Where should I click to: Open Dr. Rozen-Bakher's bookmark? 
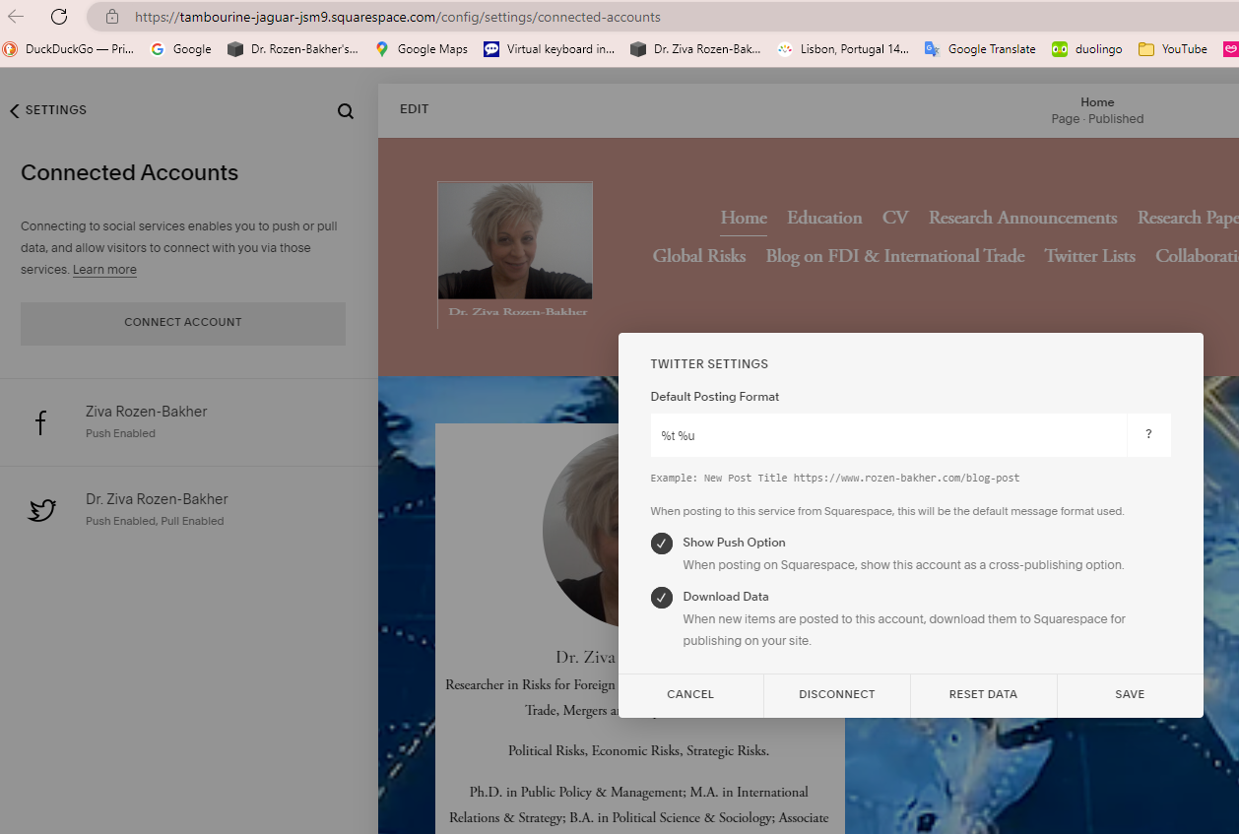[293, 49]
